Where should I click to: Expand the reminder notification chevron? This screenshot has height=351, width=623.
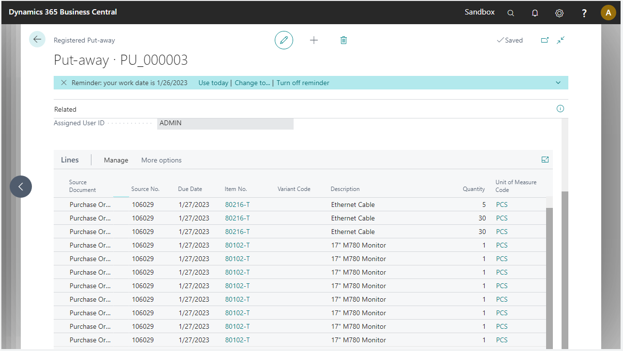(x=558, y=83)
